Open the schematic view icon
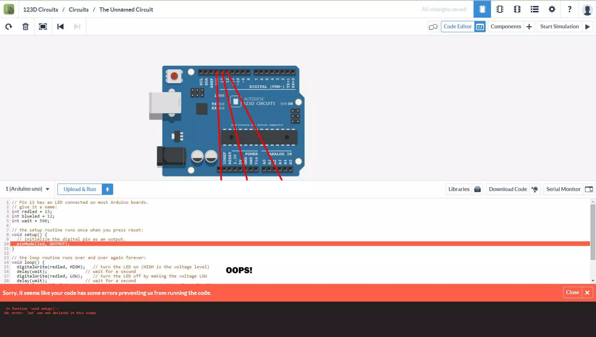The width and height of the screenshot is (596, 337). (x=500, y=9)
